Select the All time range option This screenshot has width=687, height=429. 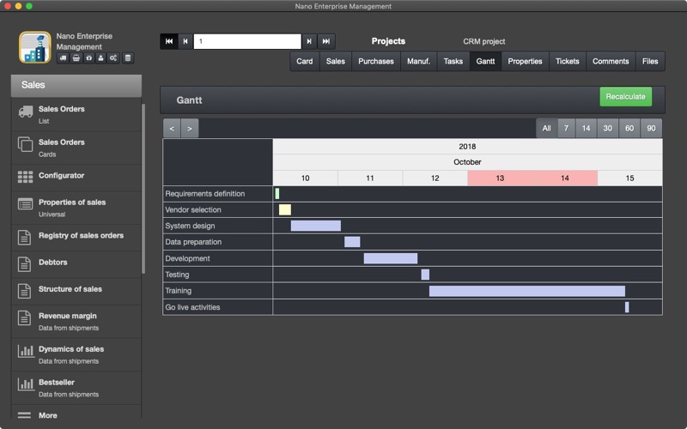pyautogui.click(x=546, y=128)
